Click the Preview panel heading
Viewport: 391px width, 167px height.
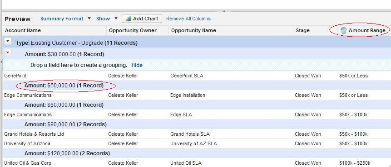point(17,19)
